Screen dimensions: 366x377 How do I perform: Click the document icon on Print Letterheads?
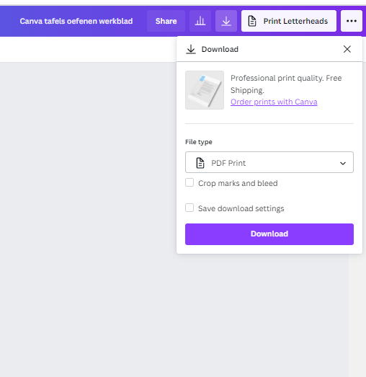coord(252,21)
